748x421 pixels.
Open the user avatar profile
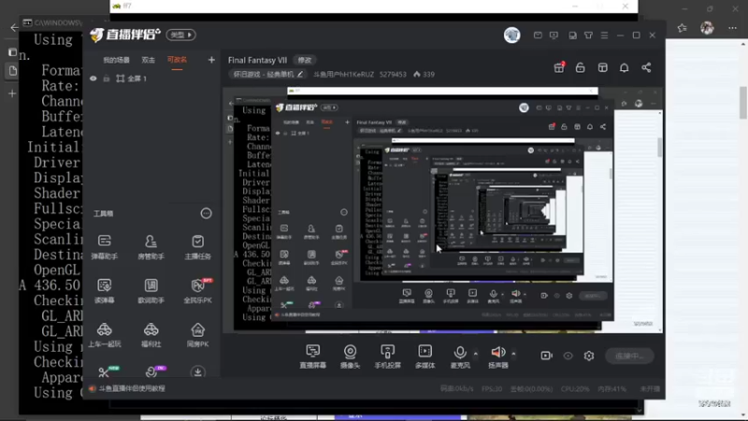pos(511,35)
